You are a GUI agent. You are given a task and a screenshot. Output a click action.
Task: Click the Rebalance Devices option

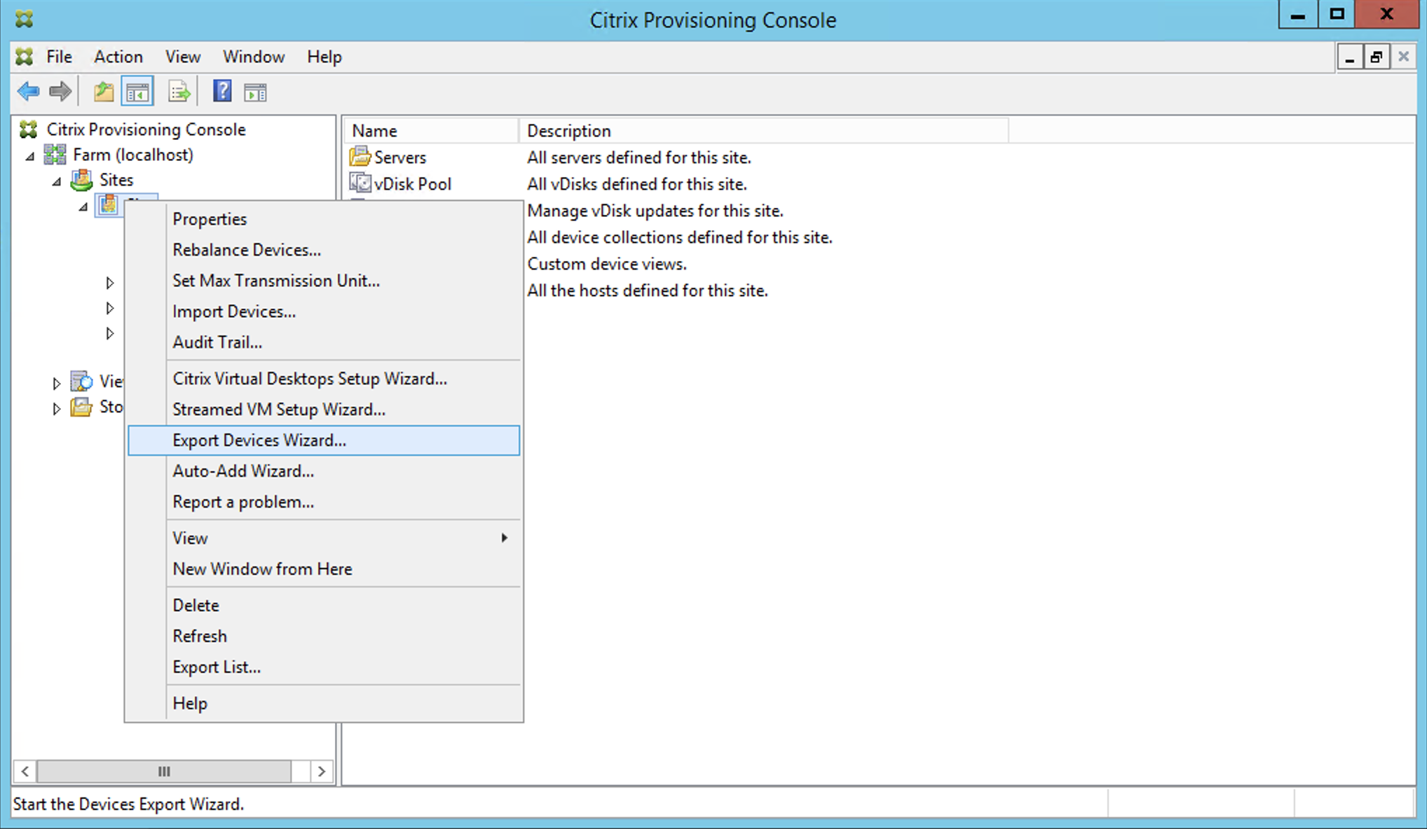click(x=247, y=249)
